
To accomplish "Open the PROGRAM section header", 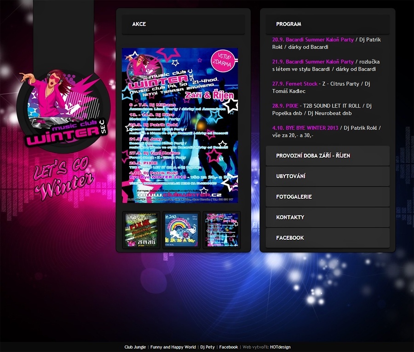I will [328, 24].
